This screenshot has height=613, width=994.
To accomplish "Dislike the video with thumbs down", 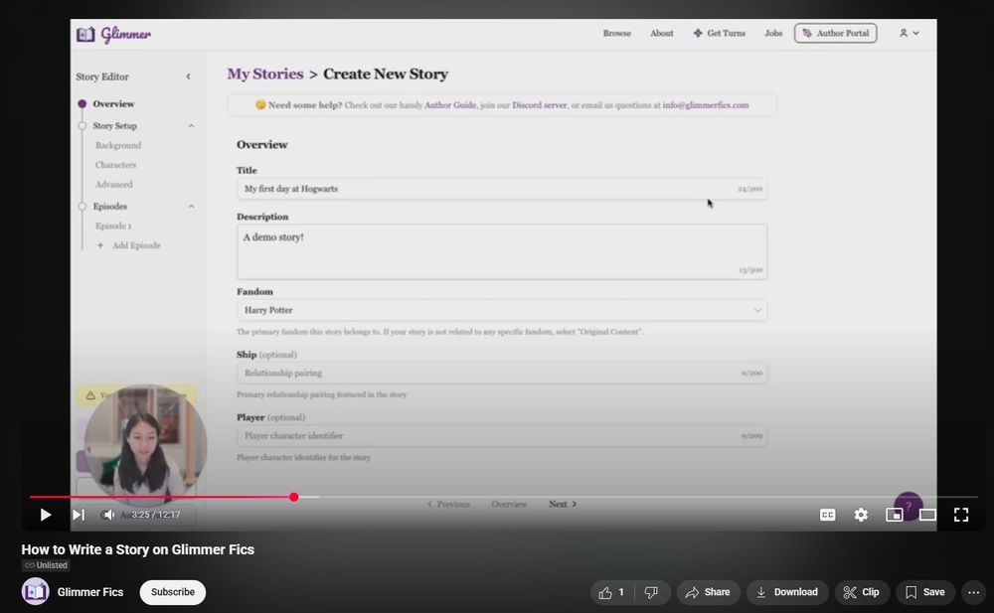I will pos(651,592).
